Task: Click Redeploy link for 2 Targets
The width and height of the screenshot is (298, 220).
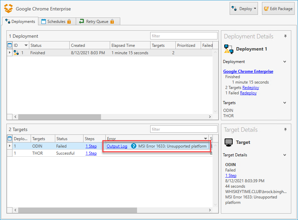Action: pyautogui.click(x=251, y=88)
